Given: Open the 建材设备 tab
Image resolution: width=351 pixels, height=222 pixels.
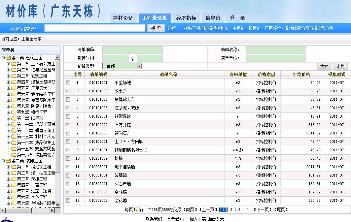Looking at the screenshot, I should point(123,18).
